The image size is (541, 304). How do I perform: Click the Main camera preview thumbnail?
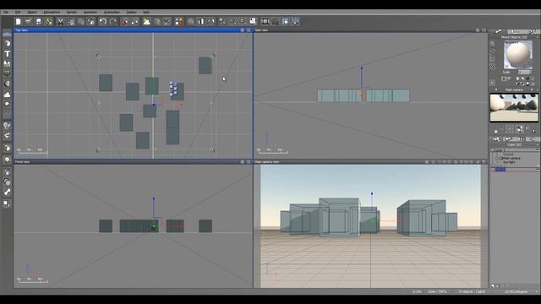(x=514, y=107)
